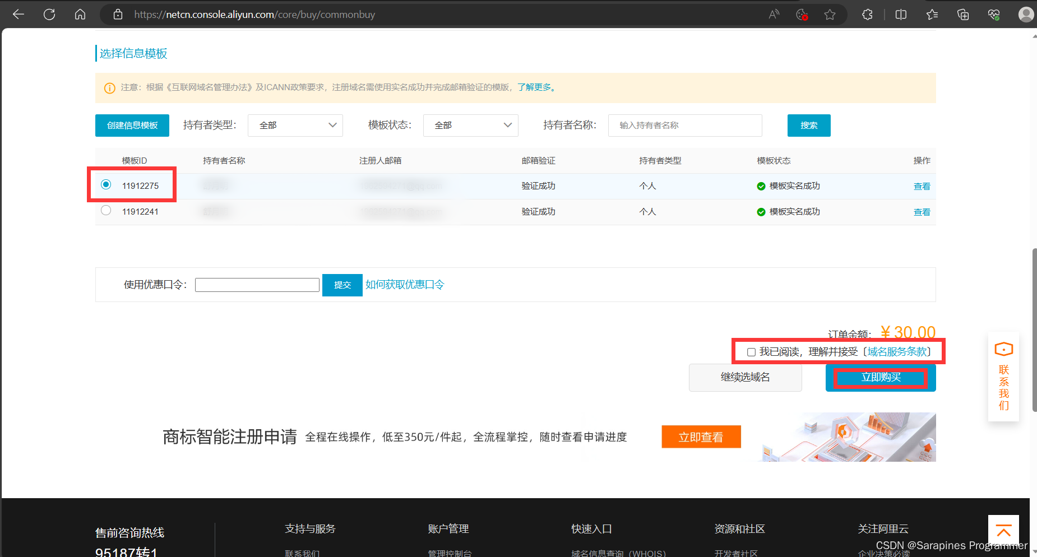
Task: Select template radio button 11912275
Action: [106, 184]
